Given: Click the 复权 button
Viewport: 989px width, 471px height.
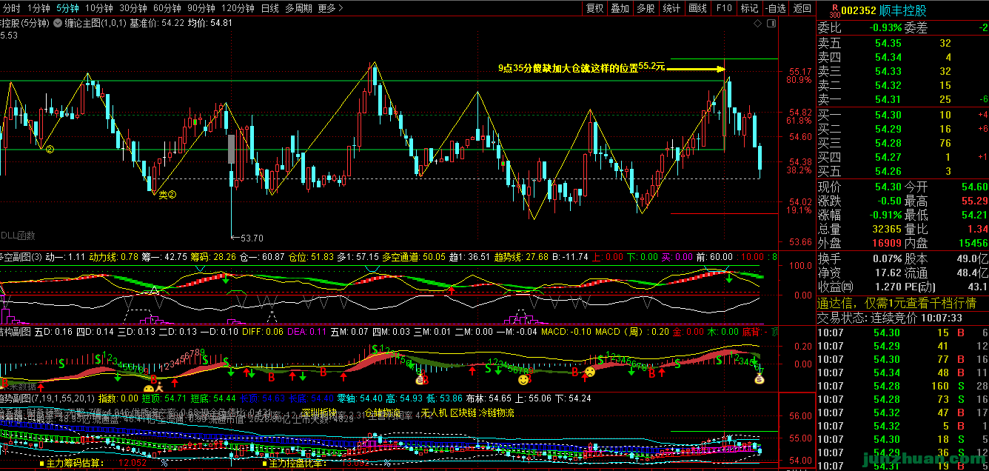Looking at the screenshot, I should pos(595,8).
